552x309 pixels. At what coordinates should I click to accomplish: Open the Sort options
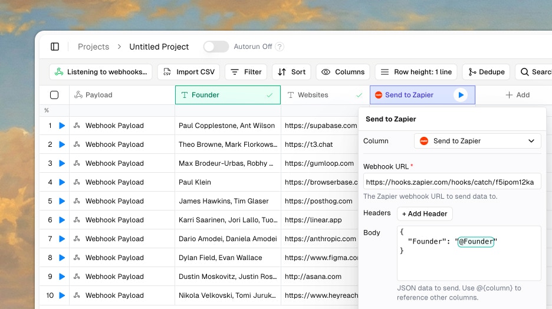[291, 72]
